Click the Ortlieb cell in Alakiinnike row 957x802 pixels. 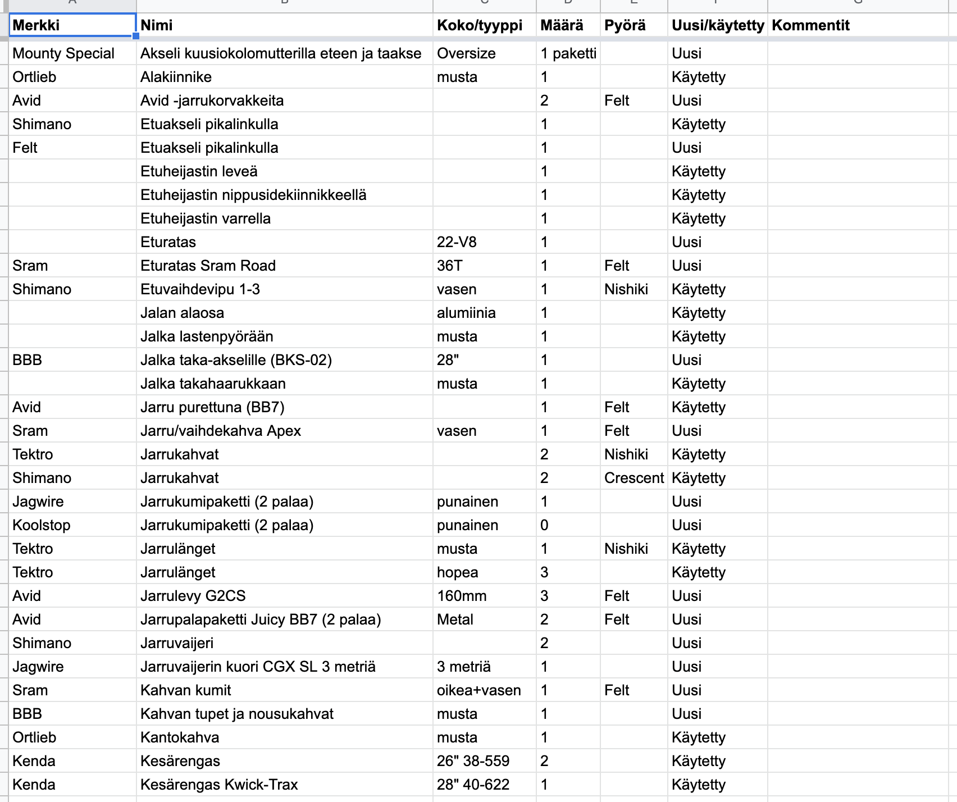pyautogui.click(x=72, y=77)
